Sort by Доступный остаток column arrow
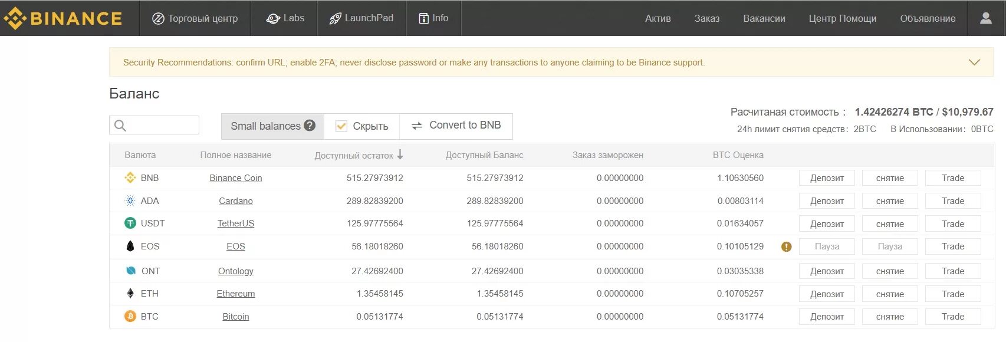 tap(400, 154)
